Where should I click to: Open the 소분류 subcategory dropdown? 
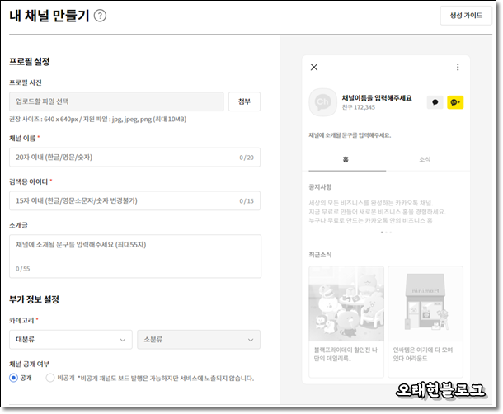[x=199, y=340]
